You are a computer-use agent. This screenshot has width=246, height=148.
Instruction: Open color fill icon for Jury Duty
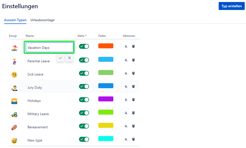click(126, 86)
